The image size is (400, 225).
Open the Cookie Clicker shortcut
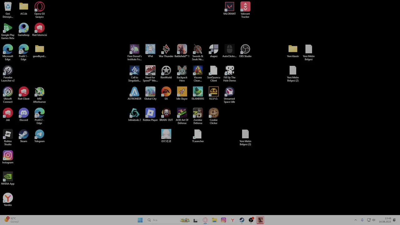pos(213,113)
